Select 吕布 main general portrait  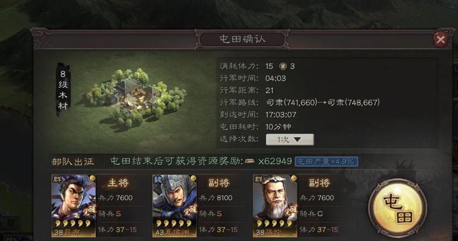click(x=74, y=205)
